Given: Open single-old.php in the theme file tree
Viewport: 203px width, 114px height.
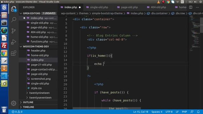Looking at the screenshot, I should point(40,84).
